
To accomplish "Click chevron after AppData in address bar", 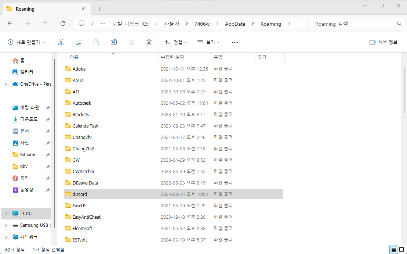I will point(253,24).
